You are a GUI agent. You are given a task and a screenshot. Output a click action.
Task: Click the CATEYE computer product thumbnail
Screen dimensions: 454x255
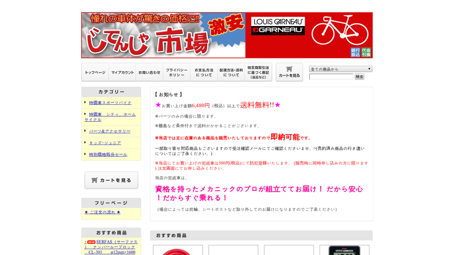pyautogui.click(x=344, y=250)
